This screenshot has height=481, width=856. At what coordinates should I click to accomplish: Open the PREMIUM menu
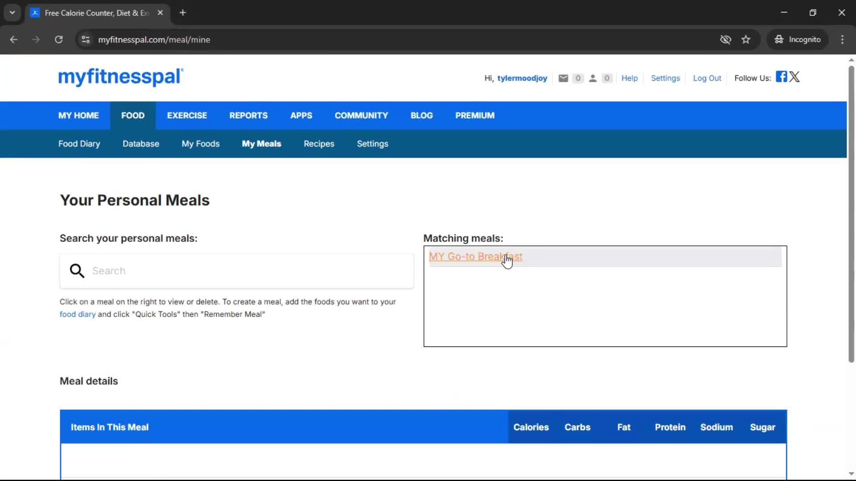click(x=475, y=115)
